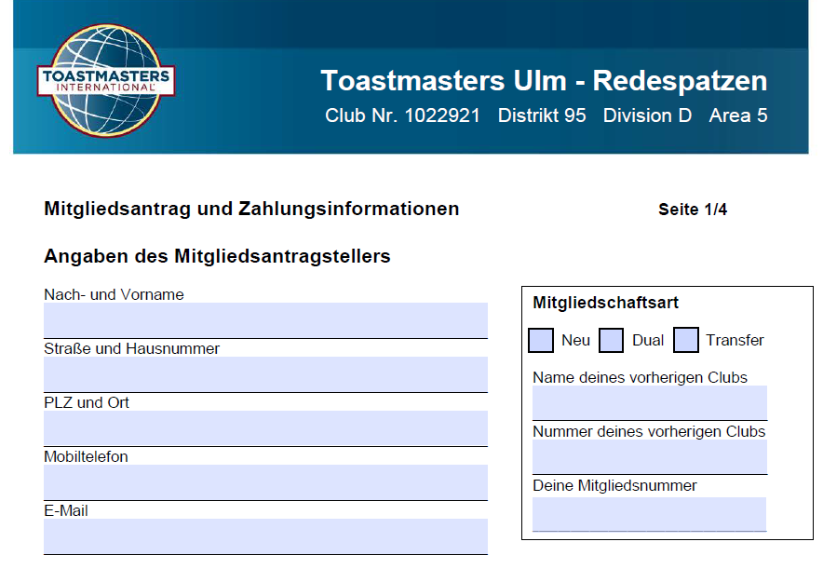Click the Deine Mitgliedsnummer input field
This screenshot has width=823, height=569.
[649, 514]
